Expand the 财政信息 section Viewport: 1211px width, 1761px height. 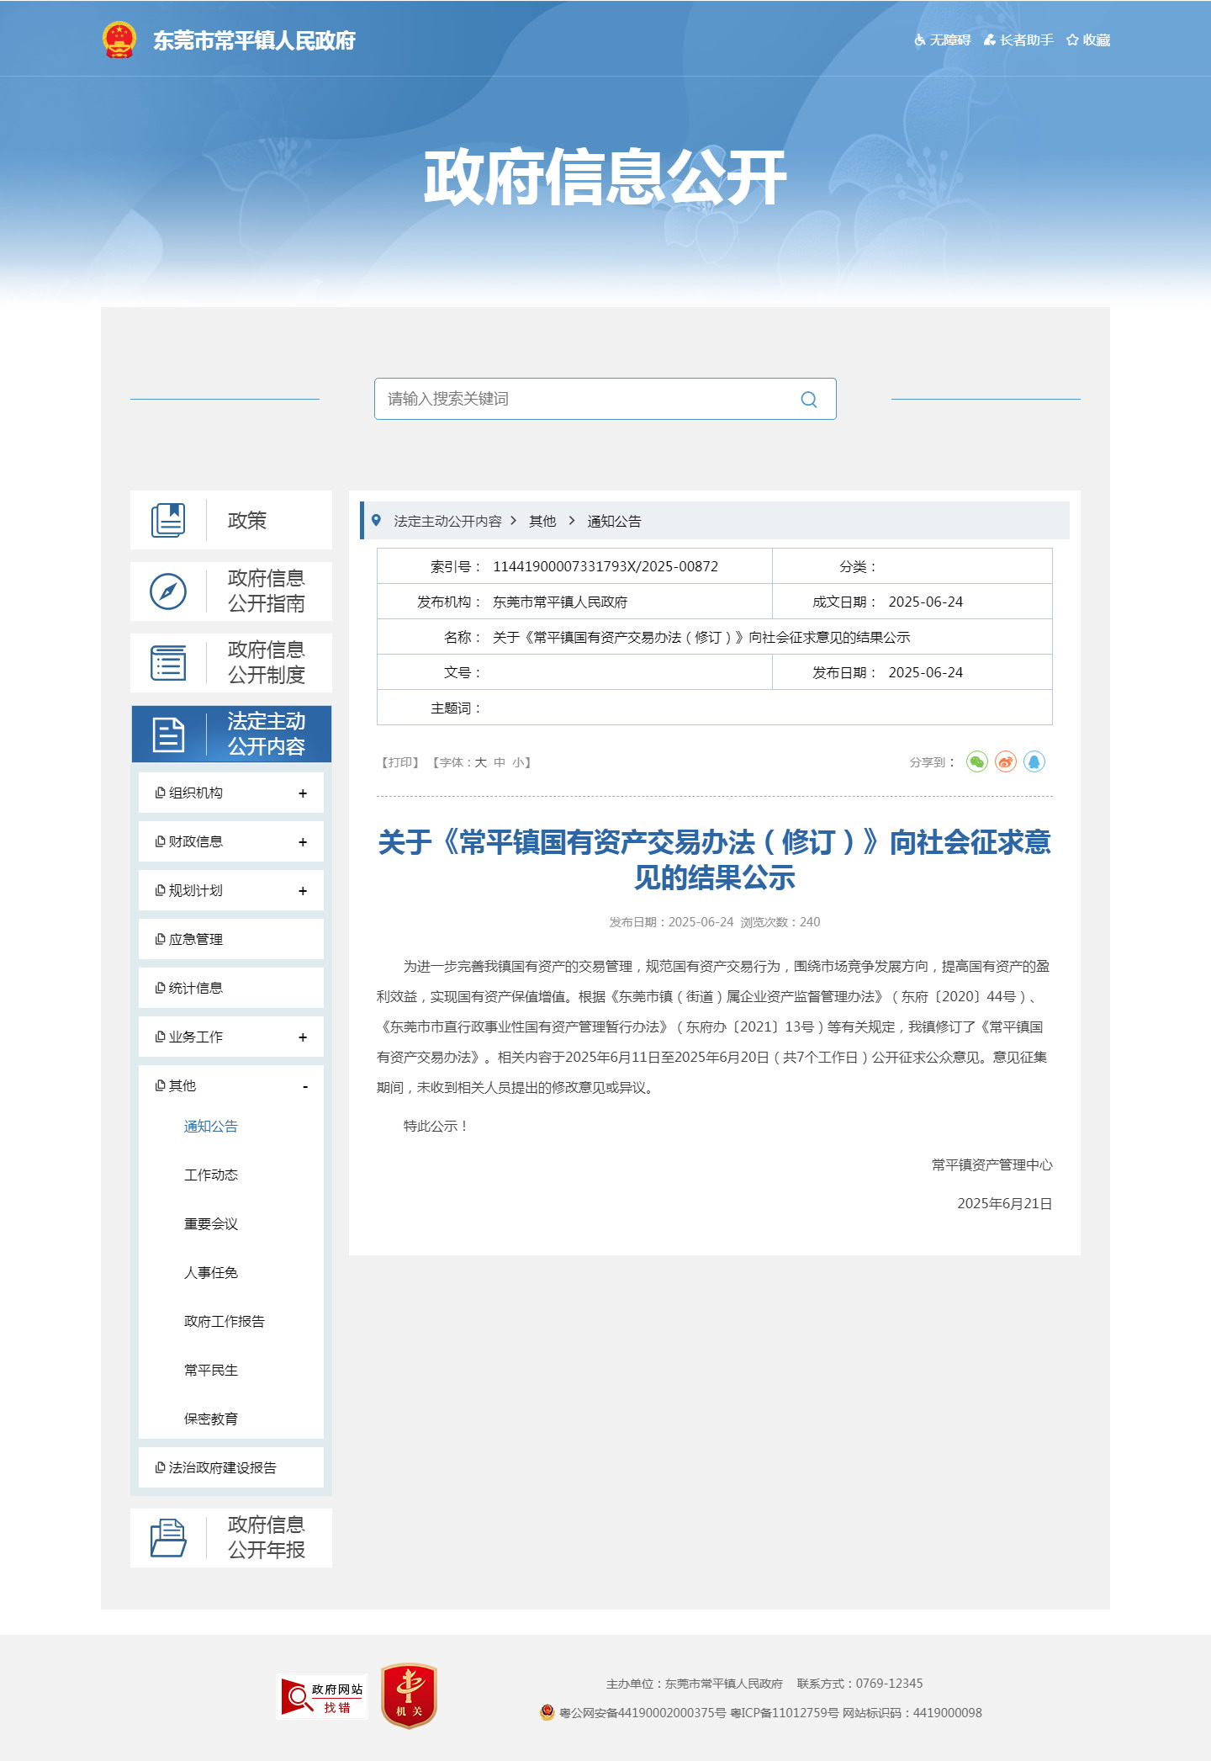pyautogui.click(x=302, y=842)
